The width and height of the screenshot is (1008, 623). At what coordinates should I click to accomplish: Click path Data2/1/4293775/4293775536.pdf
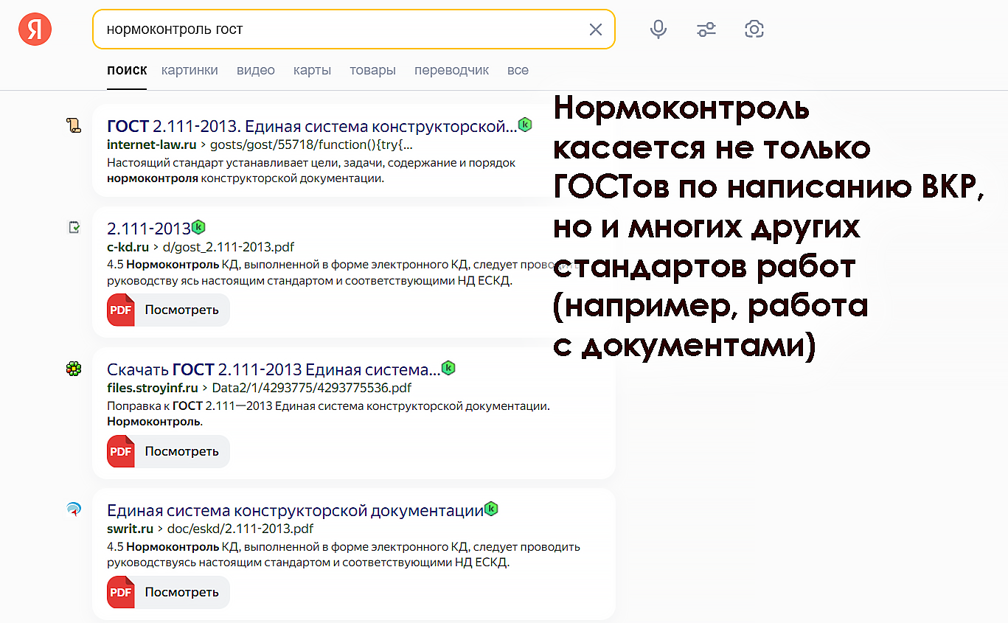(x=312, y=388)
